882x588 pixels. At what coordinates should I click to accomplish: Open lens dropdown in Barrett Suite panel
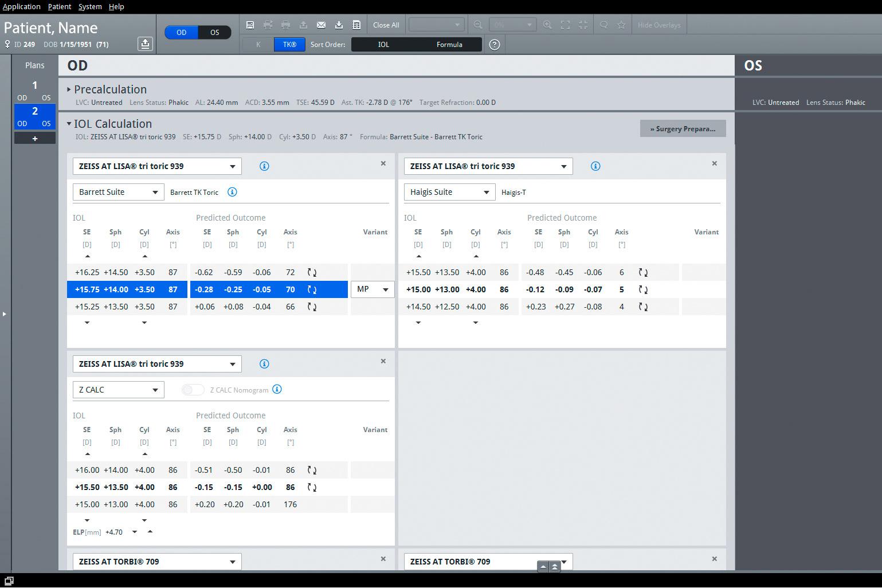pyautogui.click(x=157, y=166)
